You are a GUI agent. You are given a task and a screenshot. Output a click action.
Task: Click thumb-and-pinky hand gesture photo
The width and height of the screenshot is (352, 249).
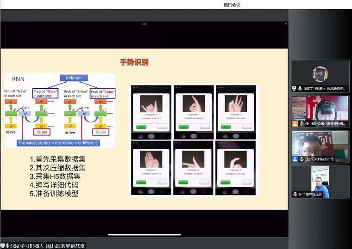151,103
